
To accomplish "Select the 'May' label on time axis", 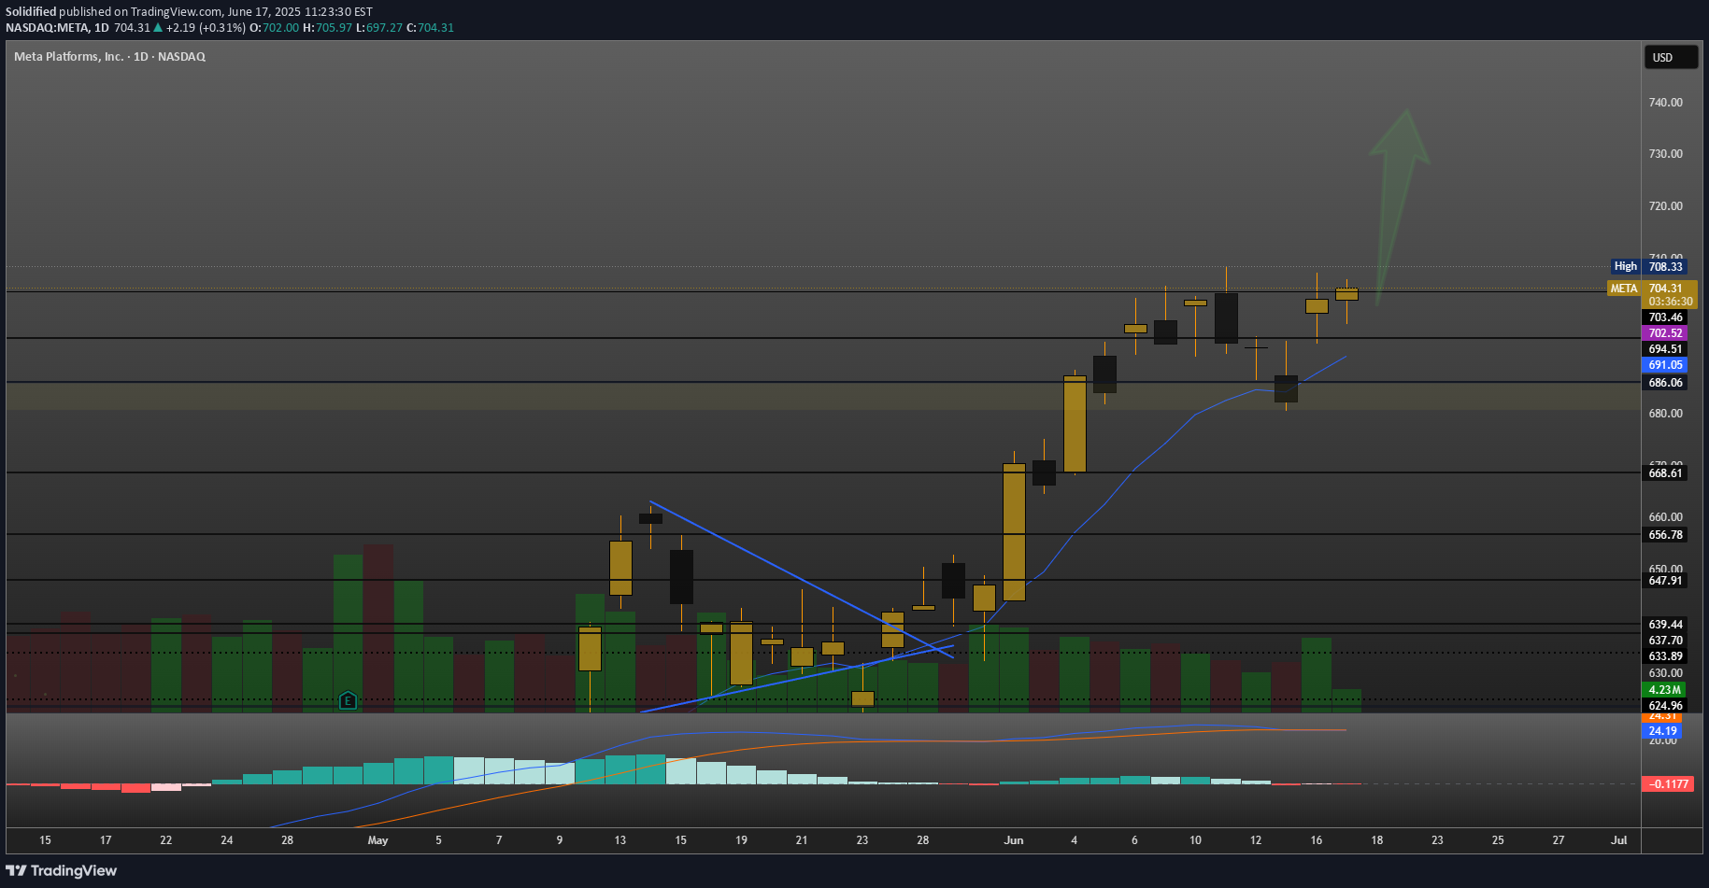I will click(377, 840).
